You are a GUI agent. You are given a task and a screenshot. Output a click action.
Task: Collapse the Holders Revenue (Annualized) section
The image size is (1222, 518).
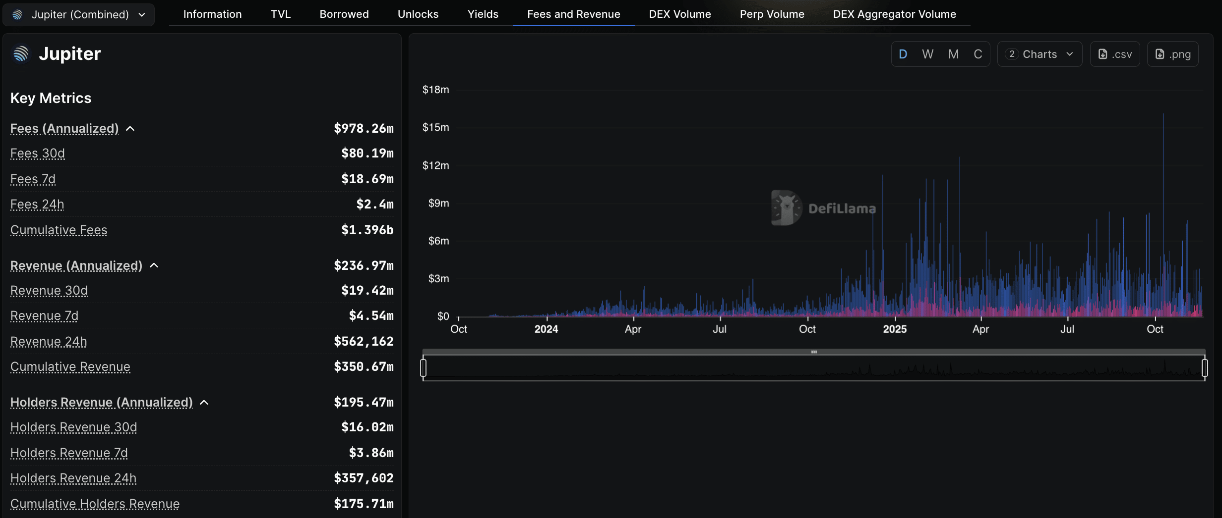pos(204,403)
